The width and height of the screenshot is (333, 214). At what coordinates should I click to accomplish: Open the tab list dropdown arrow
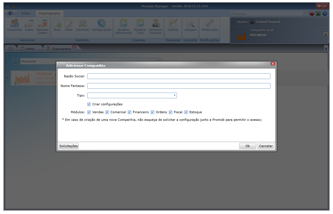tap(326, 49)
